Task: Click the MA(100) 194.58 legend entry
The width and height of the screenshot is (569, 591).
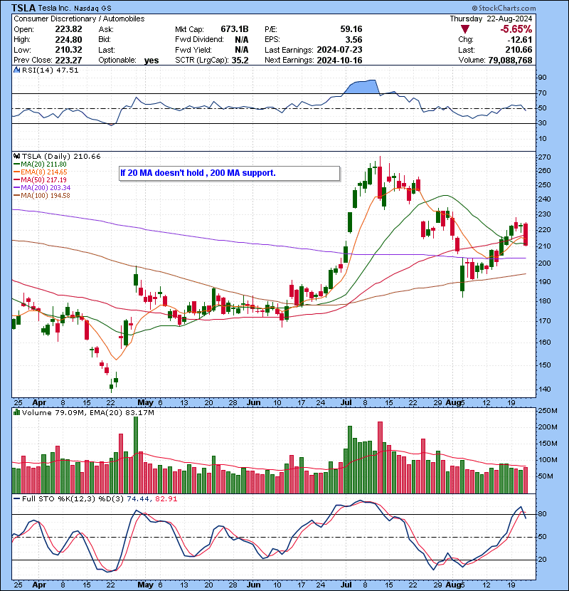Action: tap(42, 195)
